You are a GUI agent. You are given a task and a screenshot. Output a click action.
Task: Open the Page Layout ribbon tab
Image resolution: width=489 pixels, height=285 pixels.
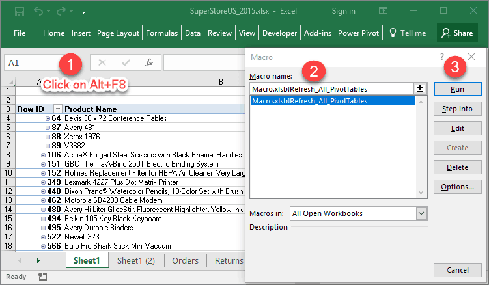[x=119, y=33]
